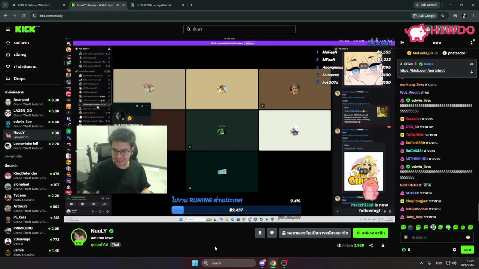Pick the angry square-faced quick emote
This screenshot has width=479, height=269.
(x=426, y=227)
